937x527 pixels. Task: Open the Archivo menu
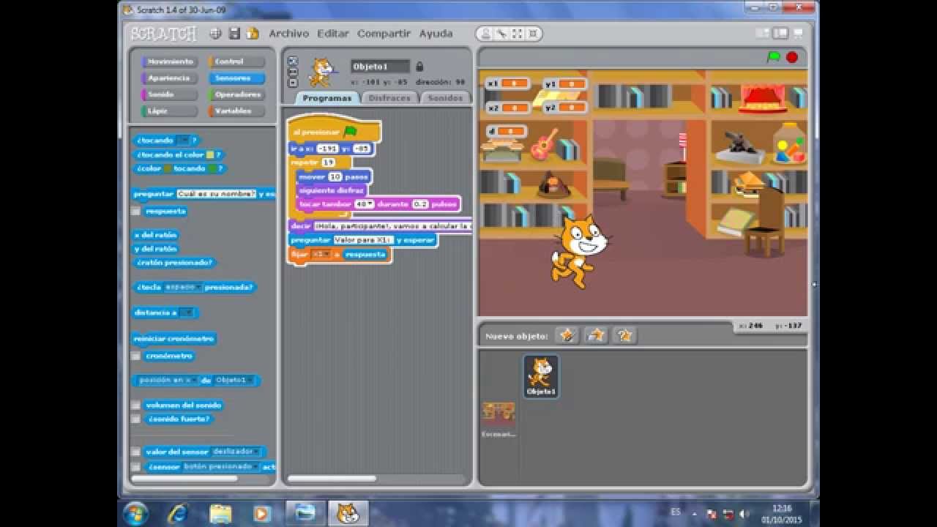tap(288, 34)
